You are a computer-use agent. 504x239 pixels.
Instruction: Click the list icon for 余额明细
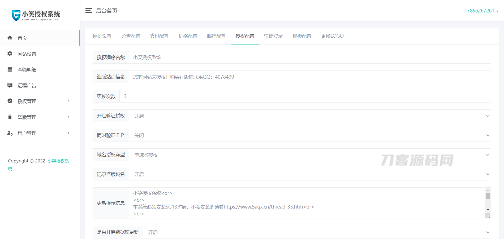(10, 69)
